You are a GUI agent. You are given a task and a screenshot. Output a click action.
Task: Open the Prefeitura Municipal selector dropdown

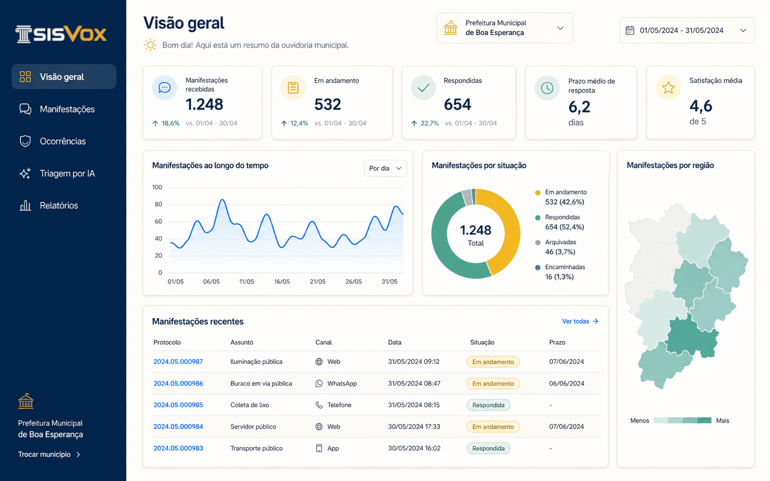coord(505,28)
